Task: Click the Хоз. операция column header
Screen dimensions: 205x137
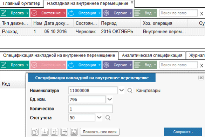Action: 164,23
